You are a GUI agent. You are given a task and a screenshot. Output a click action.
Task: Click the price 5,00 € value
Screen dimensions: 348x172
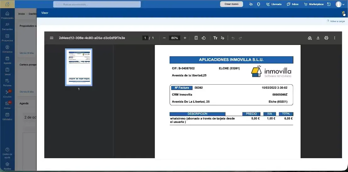[255, 119]
